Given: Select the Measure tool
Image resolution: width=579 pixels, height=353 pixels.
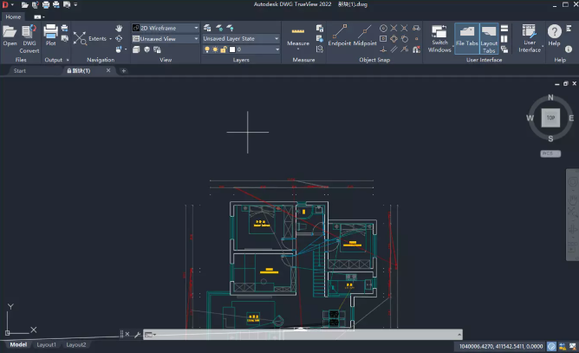Looking at the screenshot, I should [298, 37].
